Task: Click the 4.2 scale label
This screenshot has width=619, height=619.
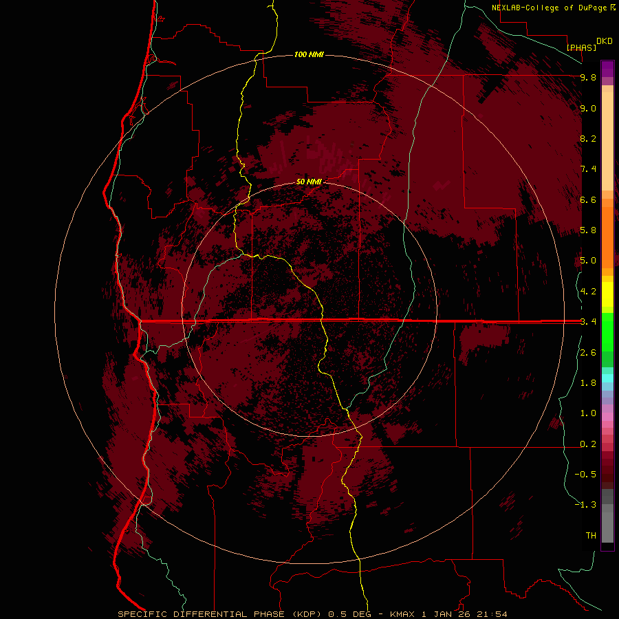Action: 588,292
